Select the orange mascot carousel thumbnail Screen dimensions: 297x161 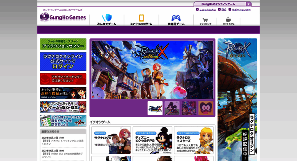(x=206, y=108)
